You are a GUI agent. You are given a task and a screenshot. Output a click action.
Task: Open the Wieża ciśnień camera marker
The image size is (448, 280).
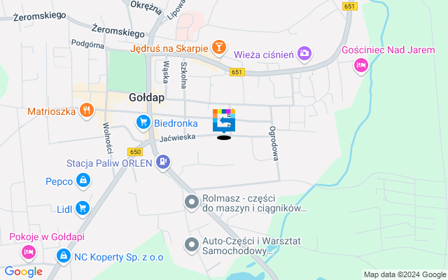point(304,54)
